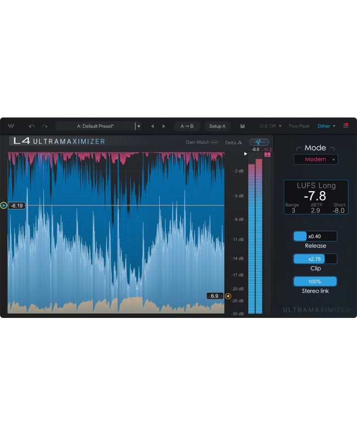Click the threshold handle at -6.19
This screenshot has height=436, width=357.
point(4,205)
